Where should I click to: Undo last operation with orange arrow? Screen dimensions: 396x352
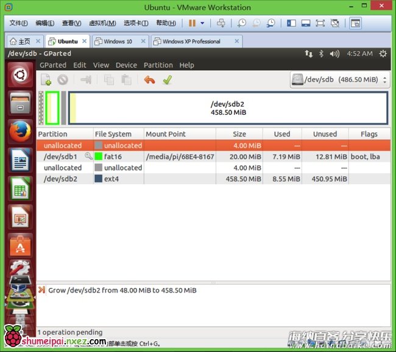149,80
